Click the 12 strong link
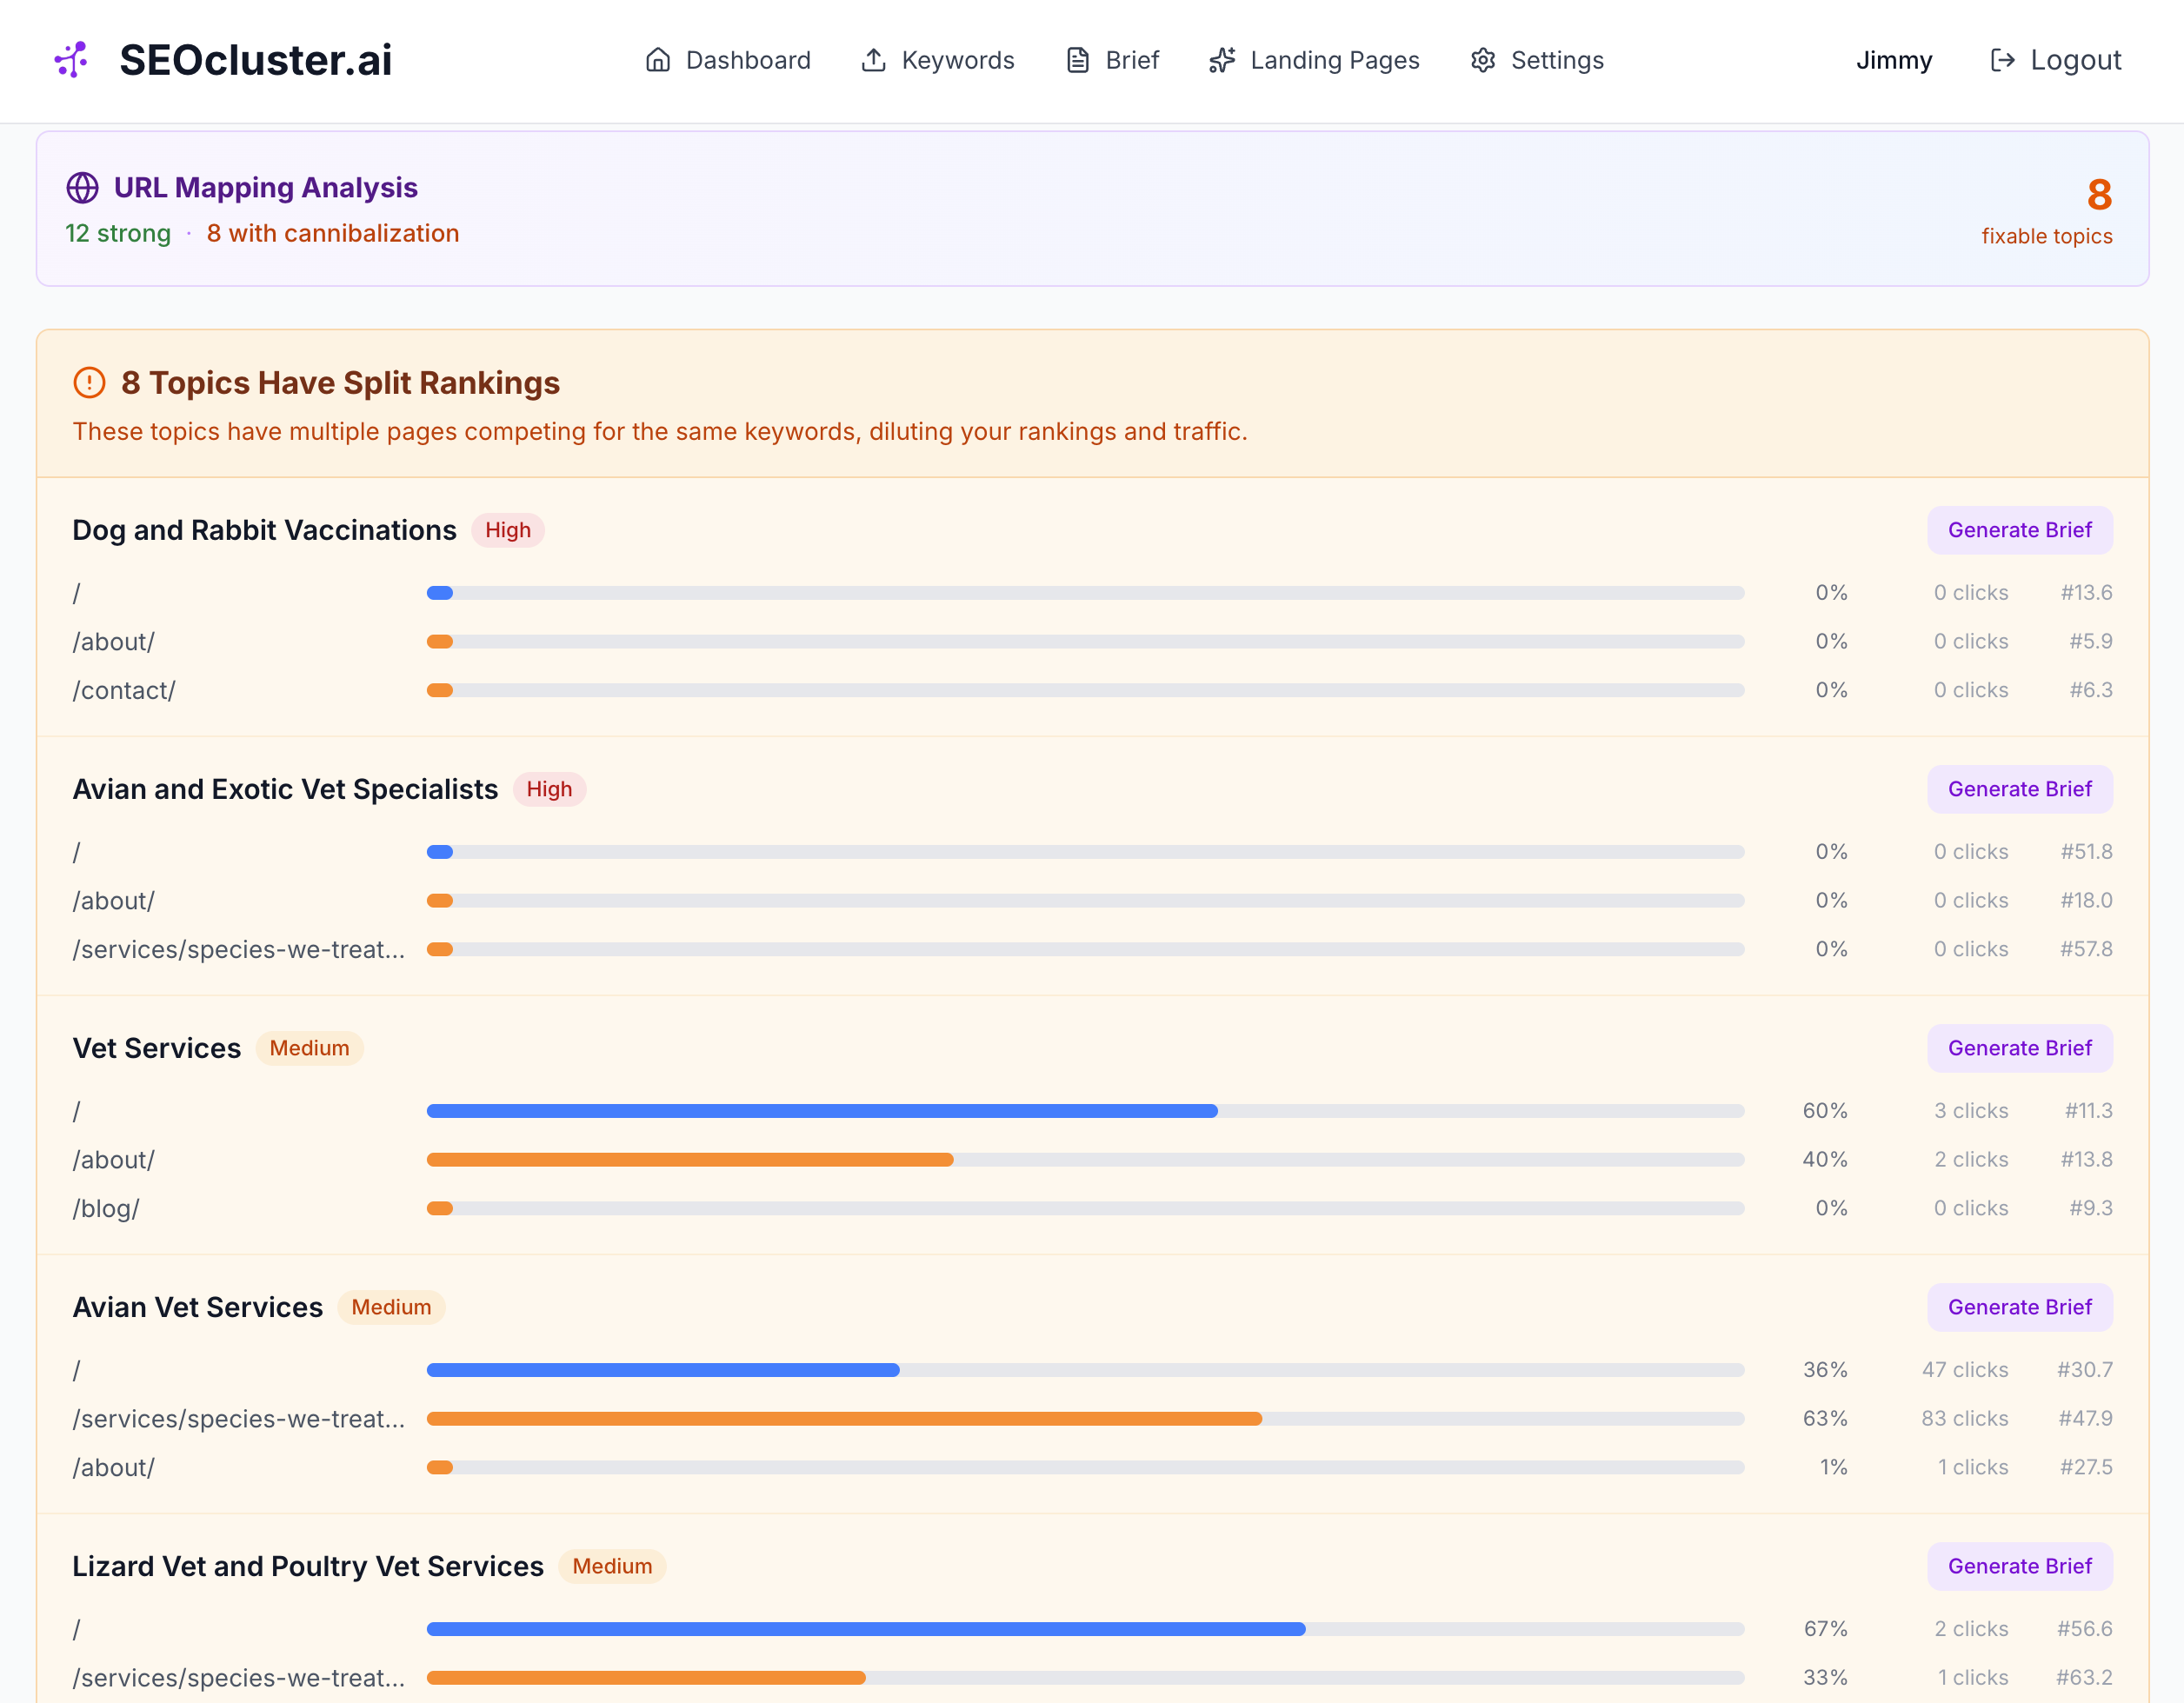The width and height of the screenshot is (2184, 1703). [118, 233]
